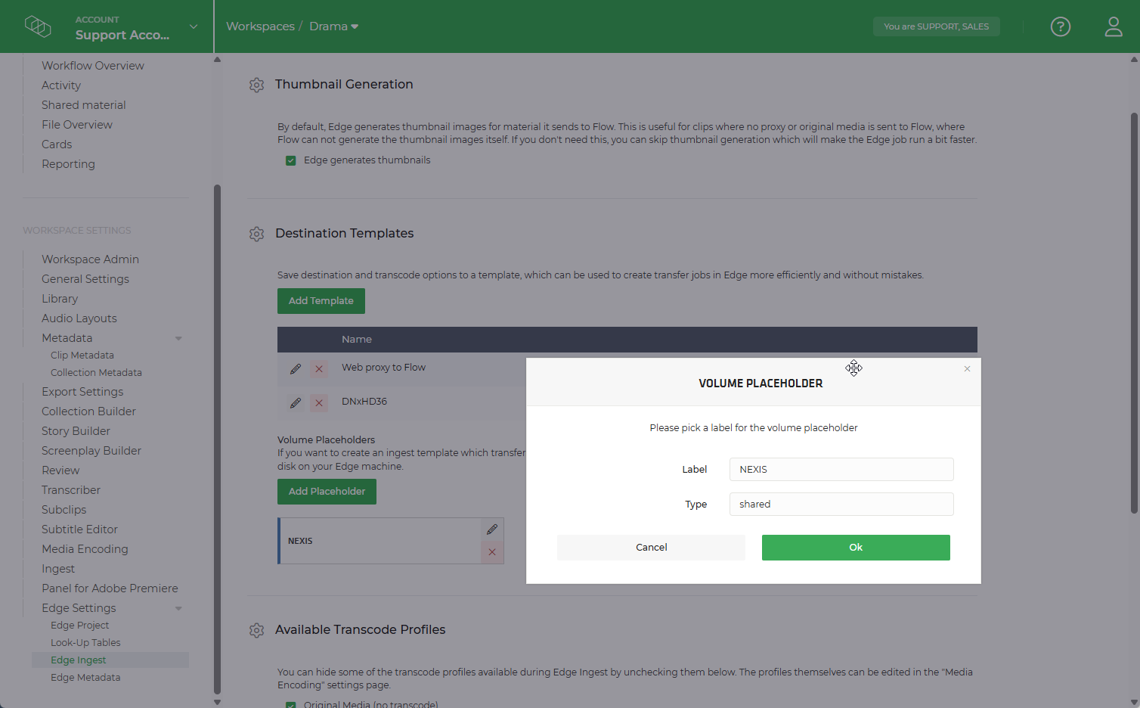The height and width of the screenshot is (708, 1140).
Task: Open Reporting from the sidebar
Action: coord(68,164)
